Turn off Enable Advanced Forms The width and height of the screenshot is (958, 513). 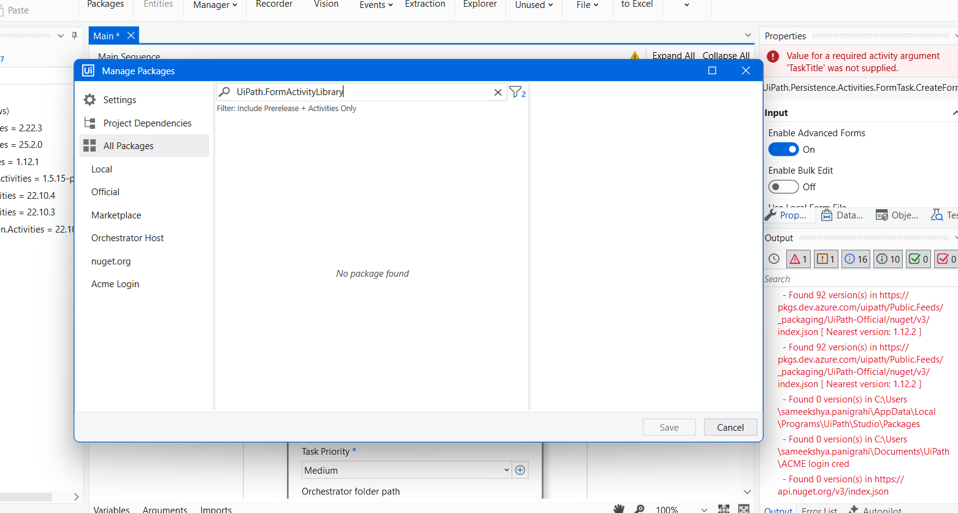click(783, 149)
